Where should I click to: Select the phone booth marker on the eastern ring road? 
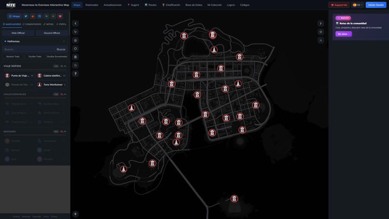[x=255, y=105]
